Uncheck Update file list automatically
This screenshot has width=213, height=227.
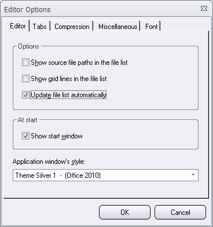click(25, 95)
